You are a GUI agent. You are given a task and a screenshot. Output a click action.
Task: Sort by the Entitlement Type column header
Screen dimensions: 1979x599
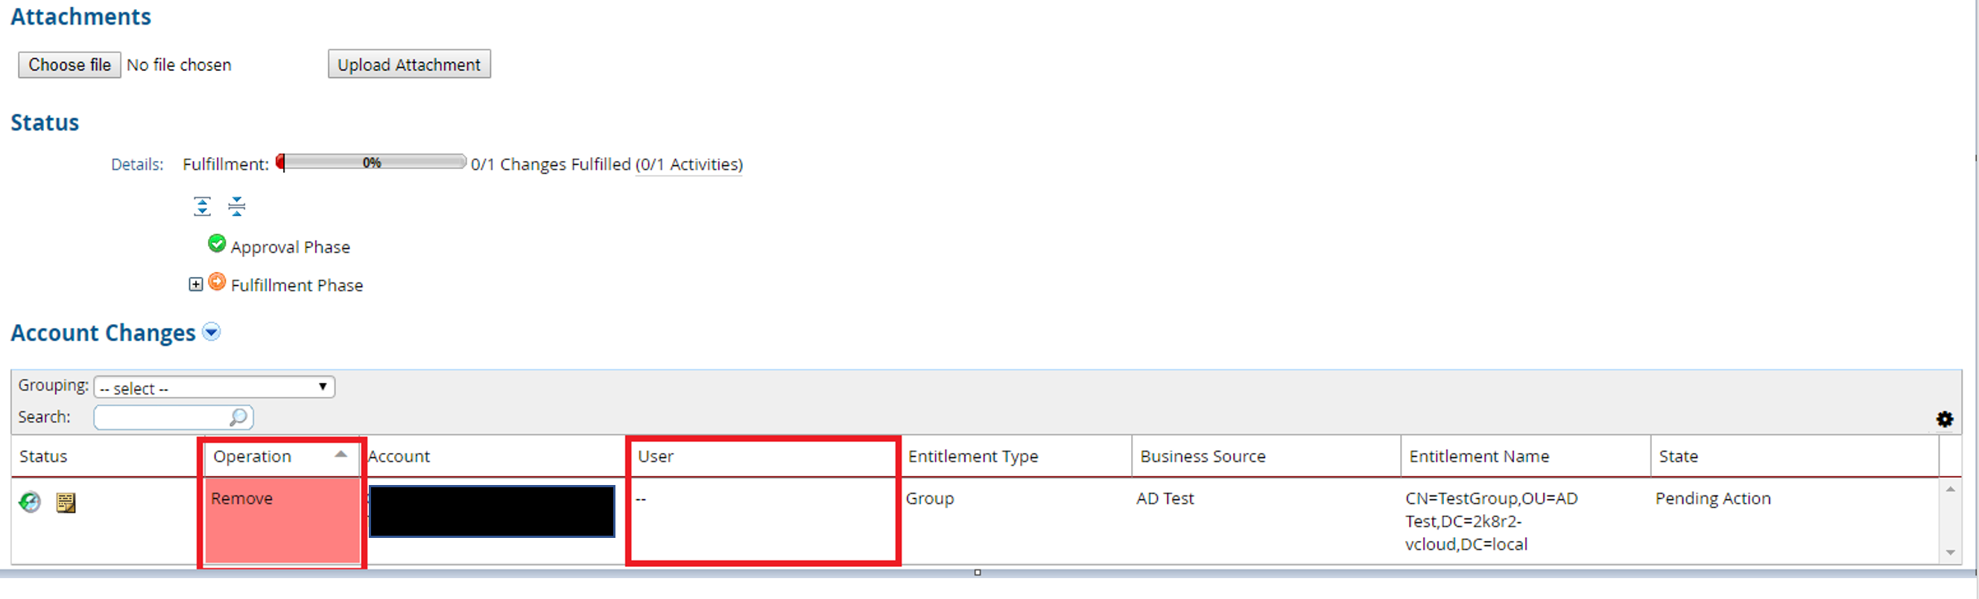(972, 456)
